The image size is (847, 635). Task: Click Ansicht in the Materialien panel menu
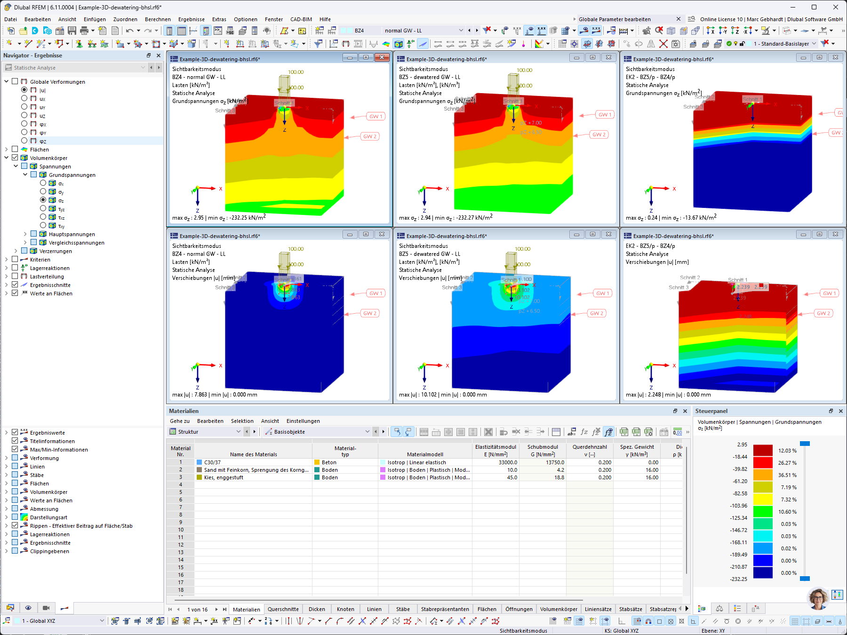270,421
